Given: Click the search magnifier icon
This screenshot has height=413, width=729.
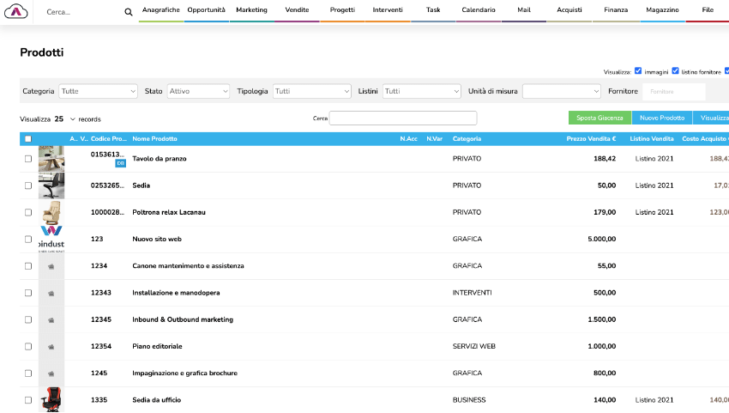Looking at the screenshot, I should [129, 12].
